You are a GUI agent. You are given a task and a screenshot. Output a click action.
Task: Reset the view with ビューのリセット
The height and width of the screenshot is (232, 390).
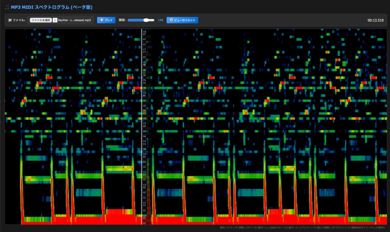click(182, 20)
